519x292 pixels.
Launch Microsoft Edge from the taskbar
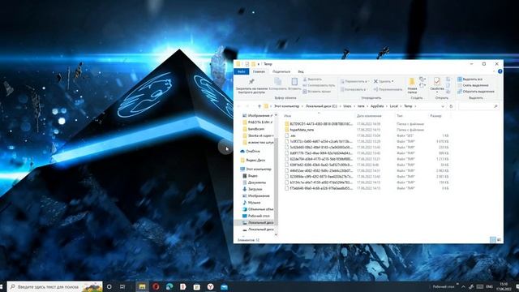pyautogui.click(x=169, y=286)
